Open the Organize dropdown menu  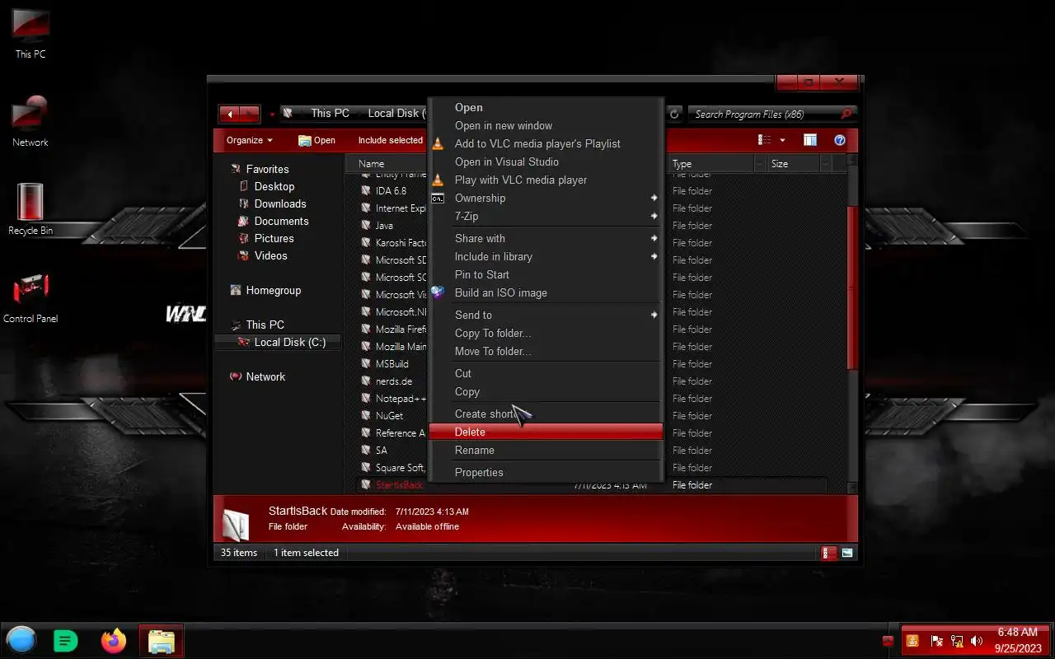coord(249,140)
